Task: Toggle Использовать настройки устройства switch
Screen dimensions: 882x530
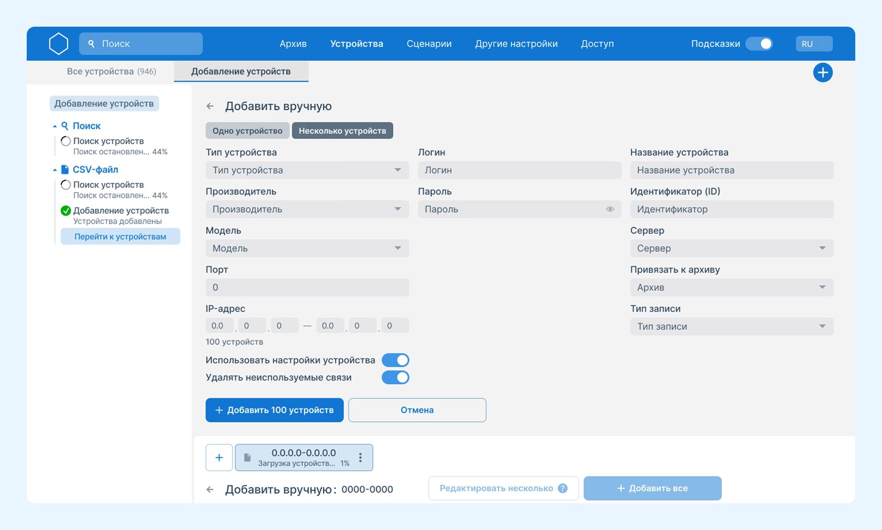Action: pos(395,360)
